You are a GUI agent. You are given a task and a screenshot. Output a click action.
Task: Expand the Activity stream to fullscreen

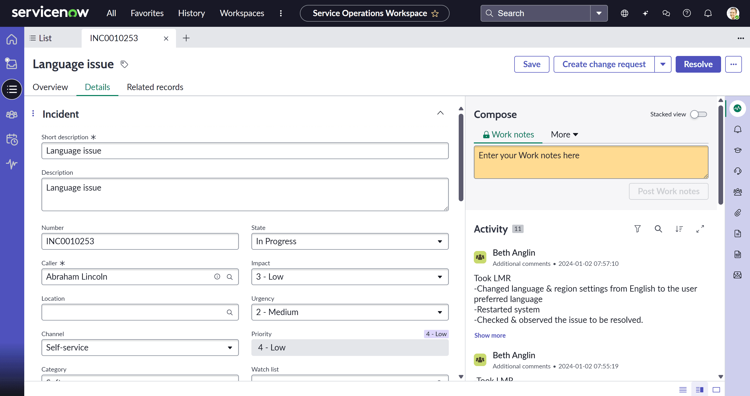point(700,229)
